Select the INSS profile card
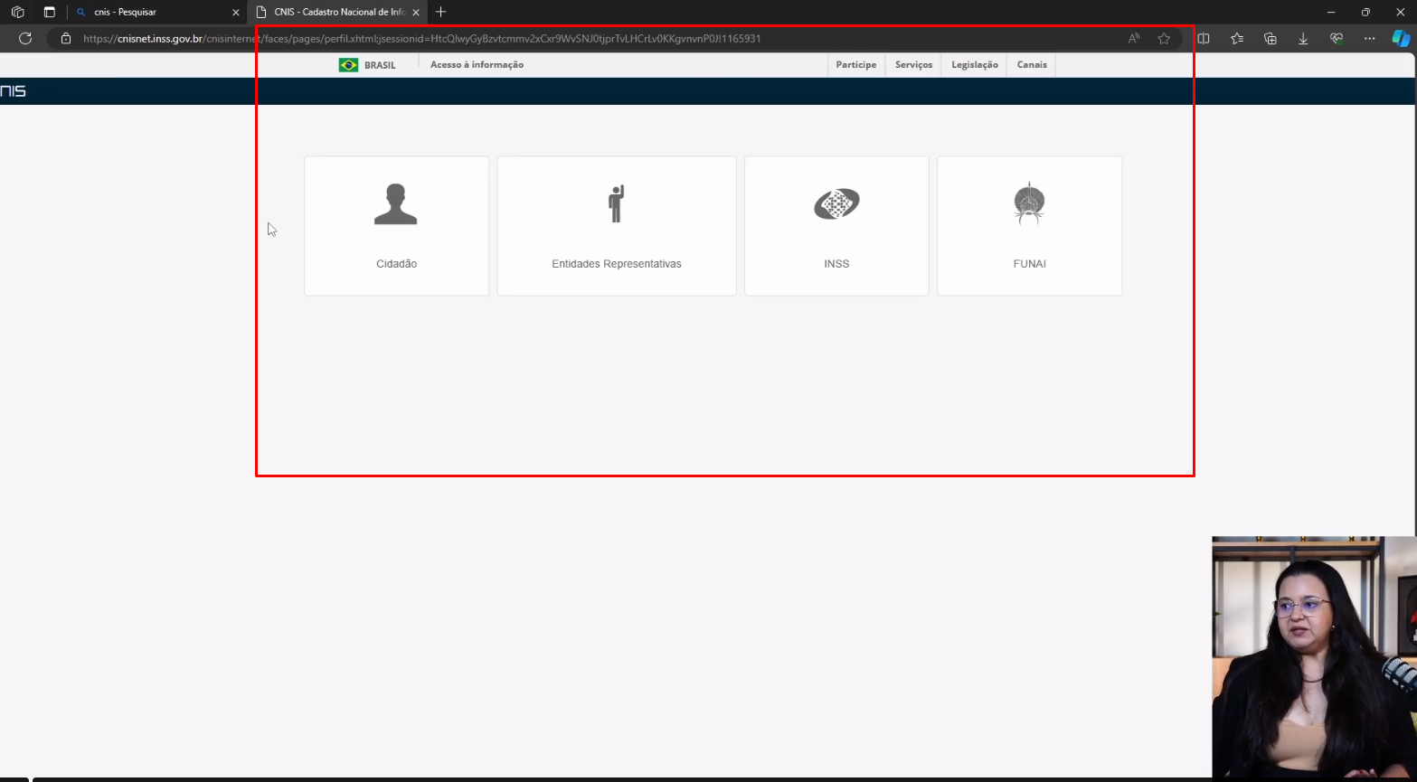 coord(836,226)
